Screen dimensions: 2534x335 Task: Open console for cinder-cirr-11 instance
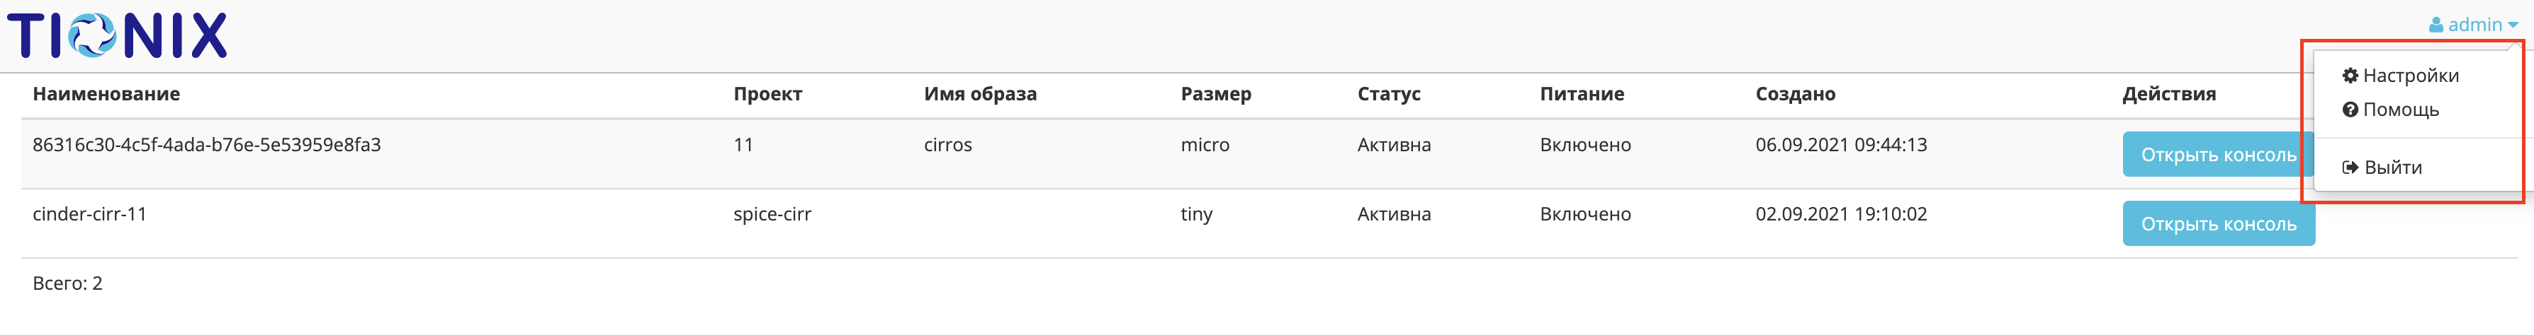2217,224
